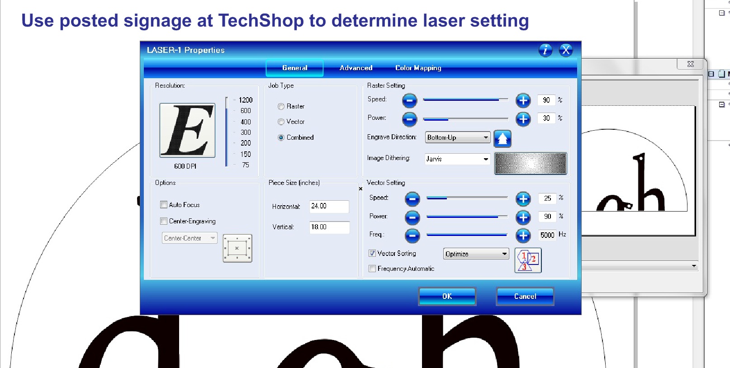
Task: Close the LASER-1 Properties dialog
Action: [566, 50]
